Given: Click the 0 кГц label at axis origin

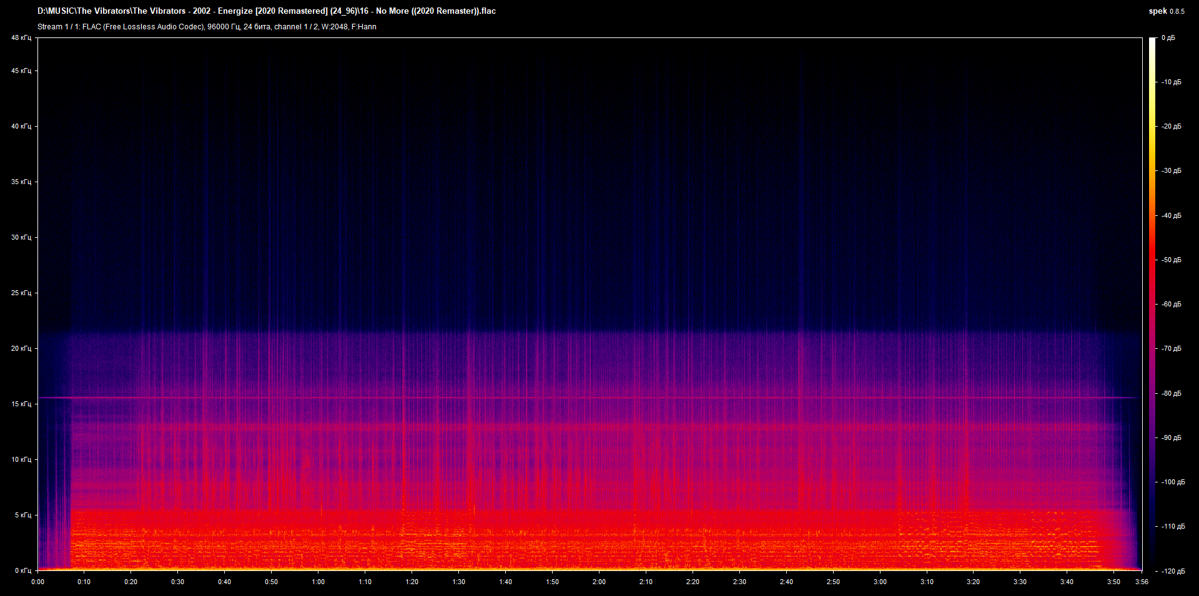Looking at the screenshot, I should 22,570.
